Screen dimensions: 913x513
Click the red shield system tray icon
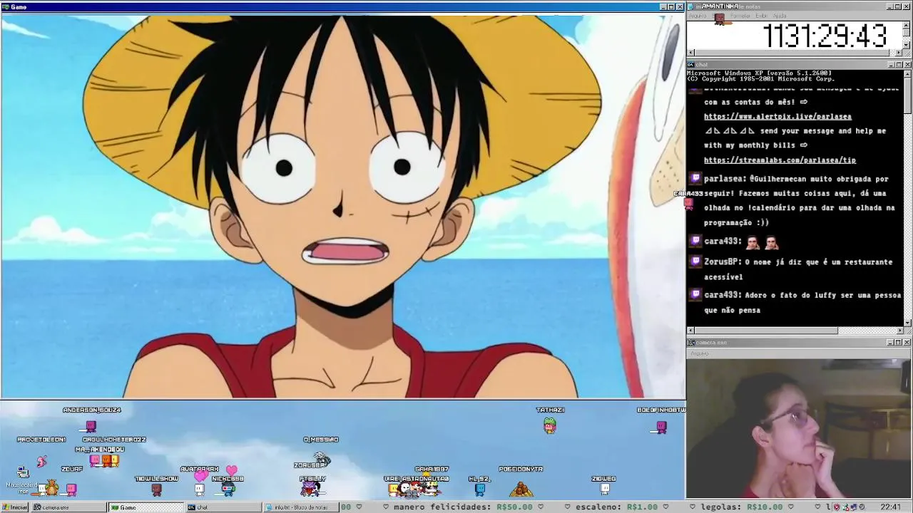pyautogui.click(x=837, y=507)
